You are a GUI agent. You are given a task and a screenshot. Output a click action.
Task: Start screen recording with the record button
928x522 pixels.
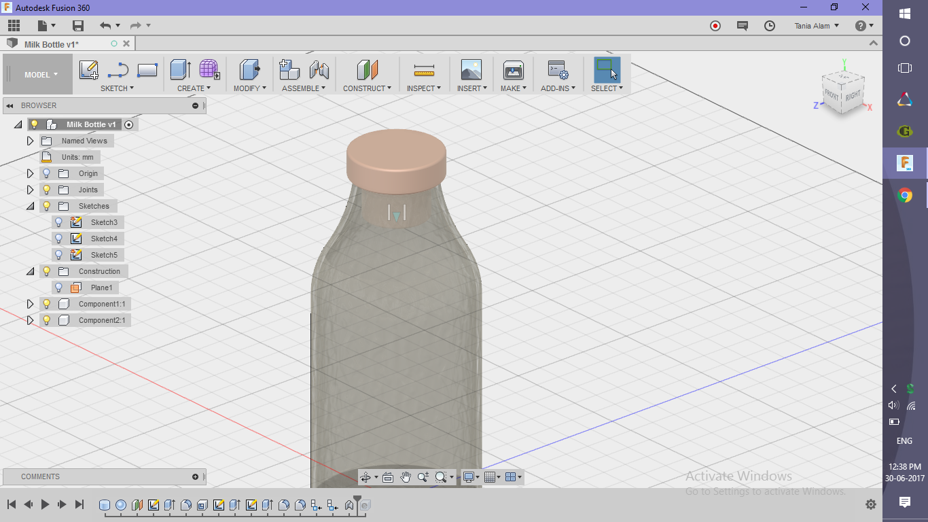point(715,26)
